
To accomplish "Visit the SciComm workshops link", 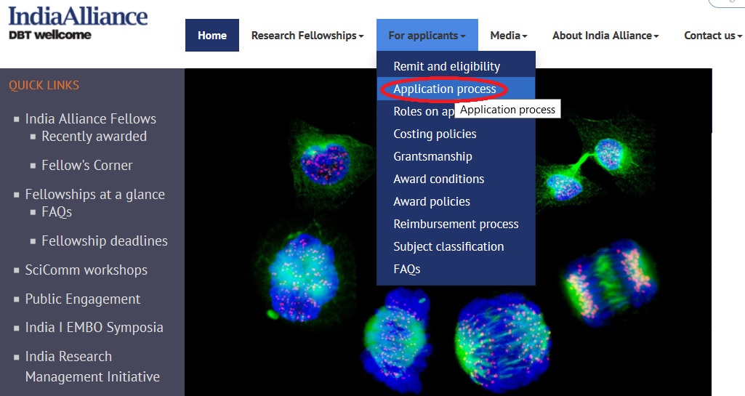I will click(86, 270).
